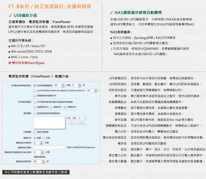
Task: Click the empty remote IP list box
Action: (x=50, y=123)
